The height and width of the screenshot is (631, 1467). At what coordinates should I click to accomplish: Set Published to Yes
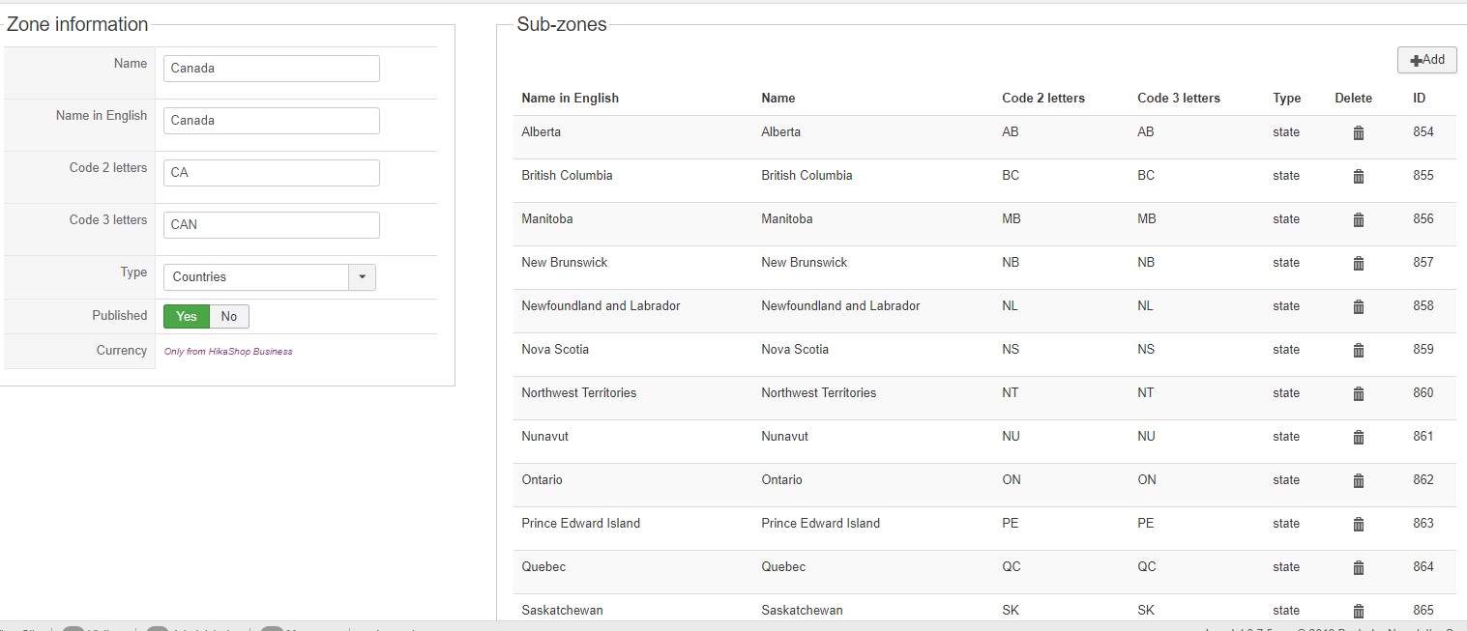point(187,316)
